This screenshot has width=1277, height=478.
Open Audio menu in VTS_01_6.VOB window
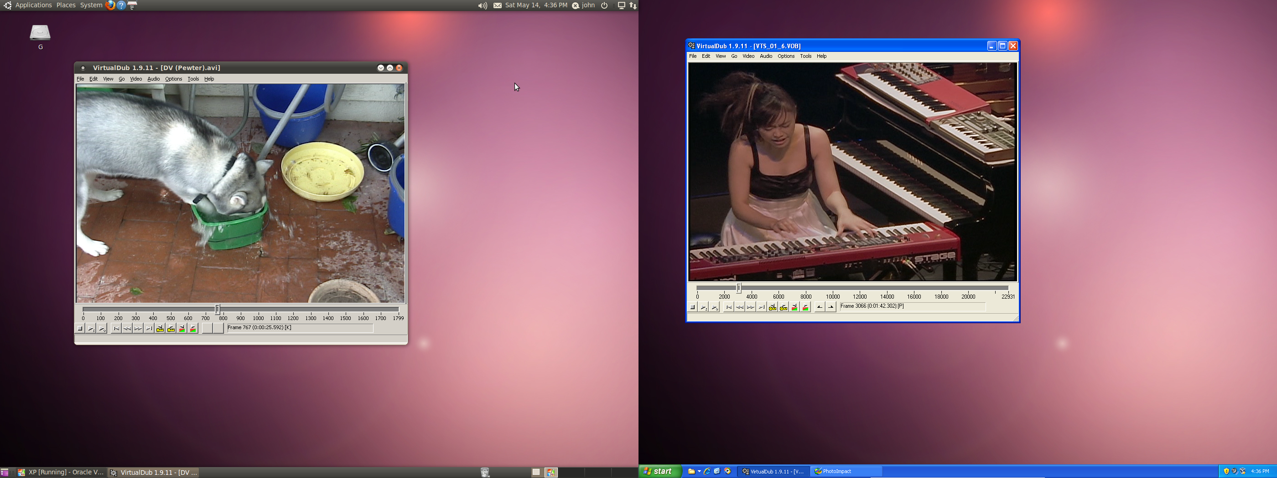(x=766, y=56)
